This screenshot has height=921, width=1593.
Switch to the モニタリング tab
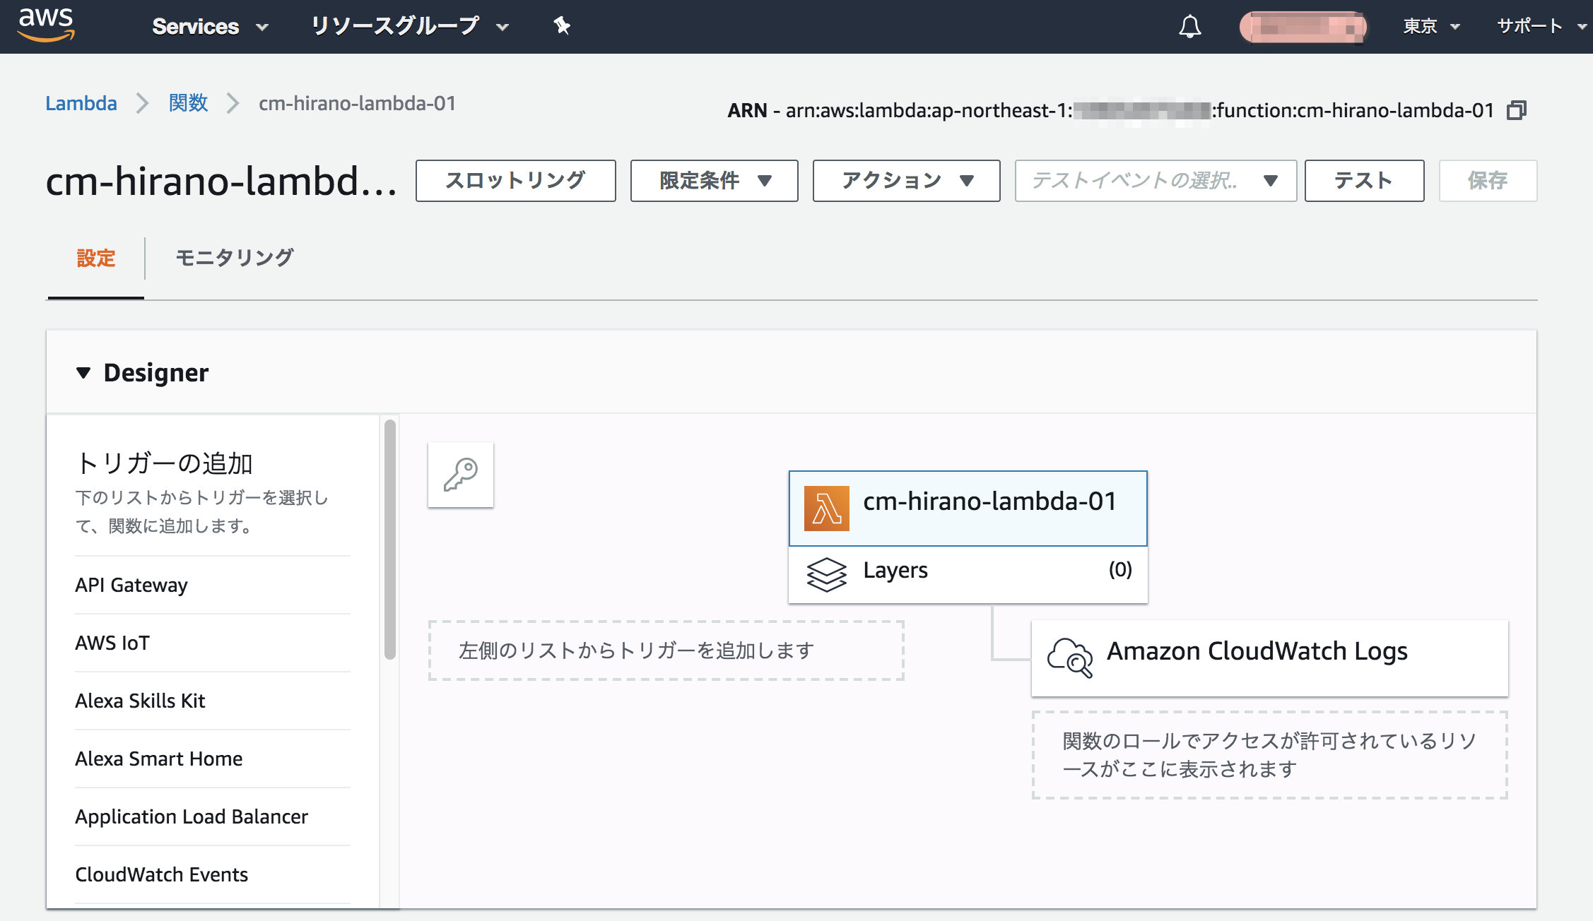tap(234, 258)
